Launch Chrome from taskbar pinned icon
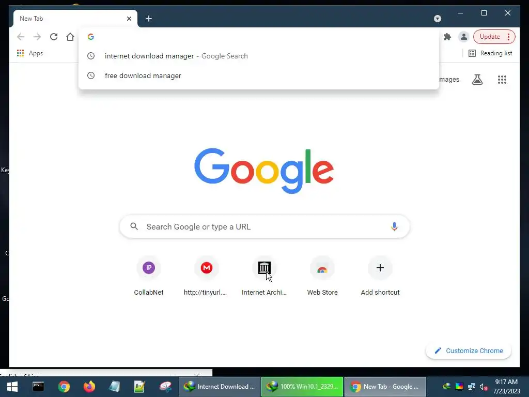 (64, 387)
